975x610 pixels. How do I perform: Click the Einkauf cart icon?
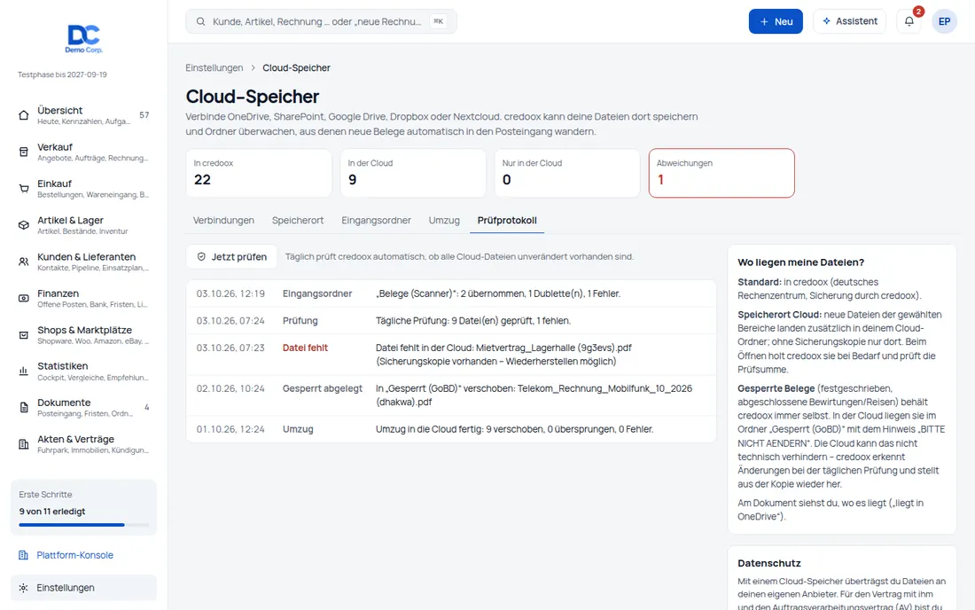[24, 189]
